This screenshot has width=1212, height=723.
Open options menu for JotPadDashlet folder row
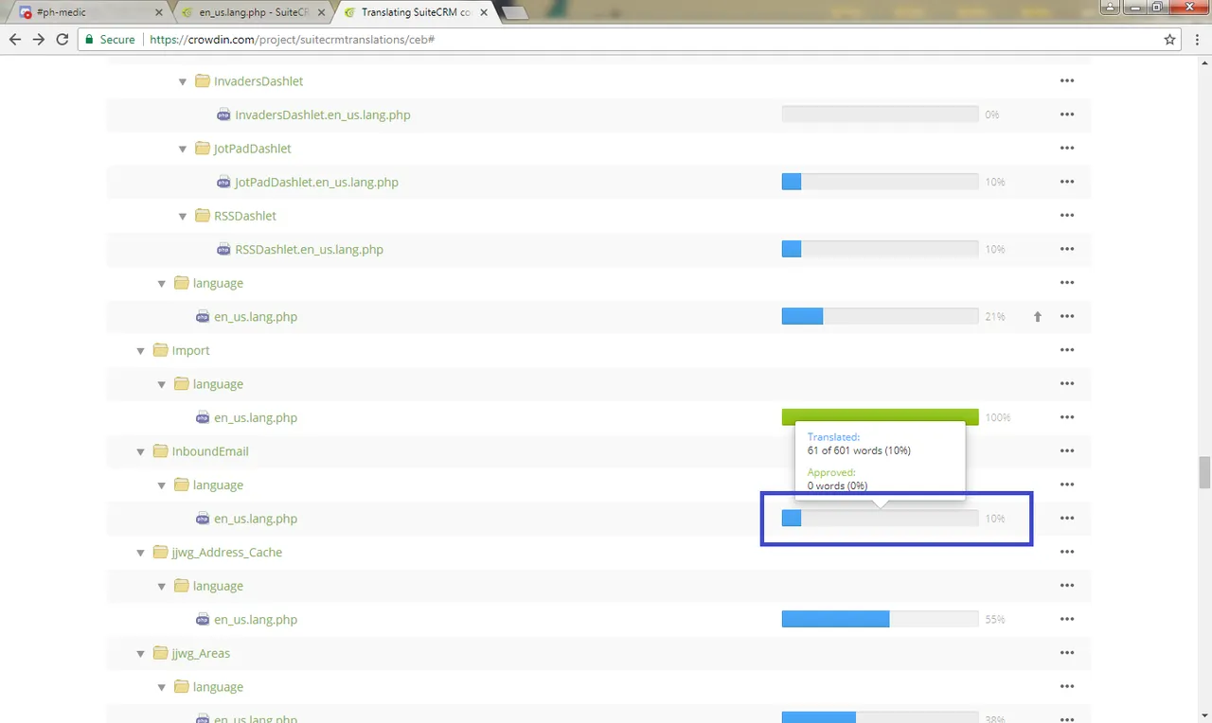tap(1067, 149)
